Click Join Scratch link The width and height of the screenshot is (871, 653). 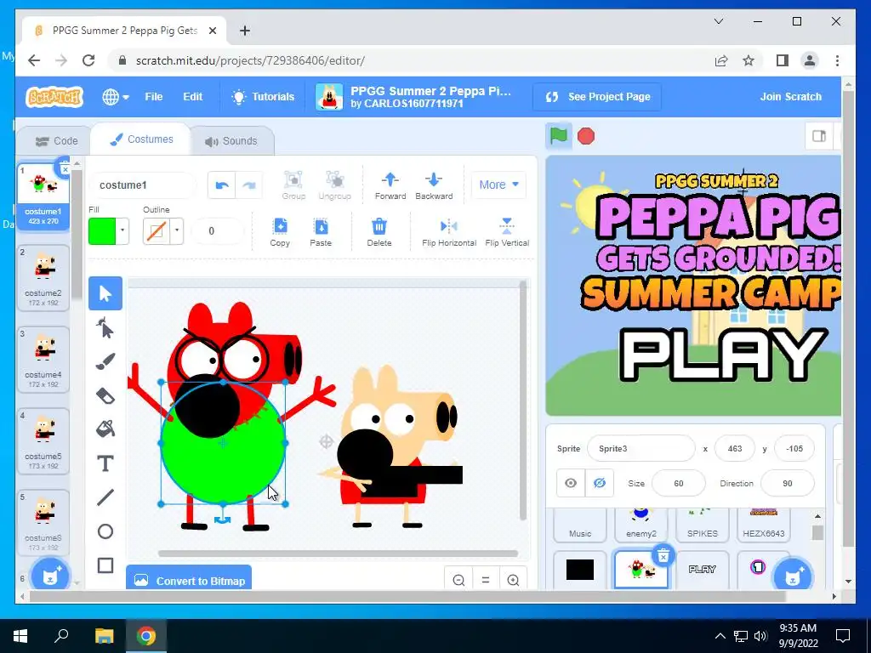pos(790,97)
